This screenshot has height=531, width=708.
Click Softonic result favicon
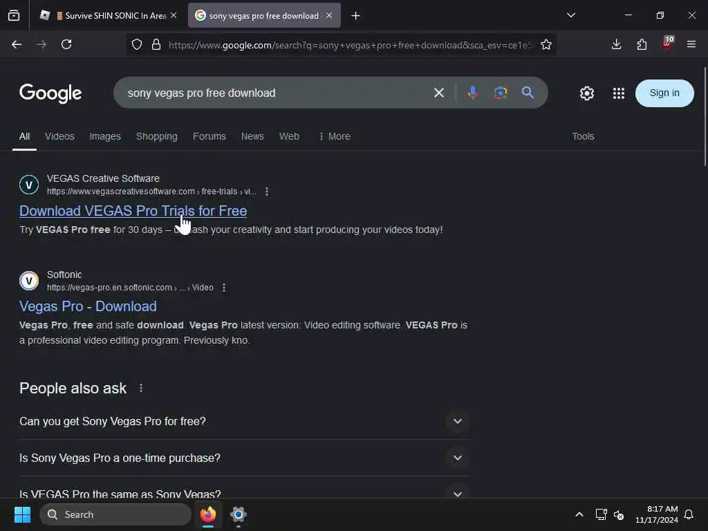29,281
